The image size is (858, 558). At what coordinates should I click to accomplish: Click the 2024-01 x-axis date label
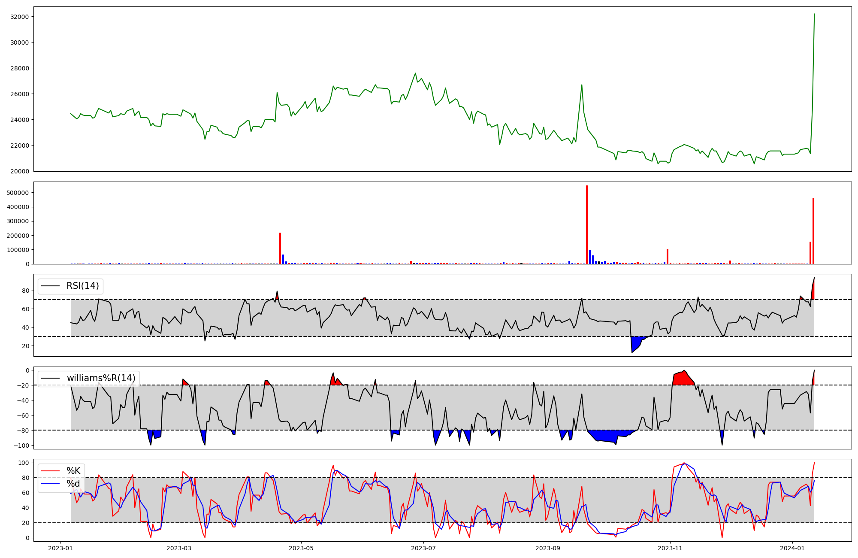click(792, 548)
